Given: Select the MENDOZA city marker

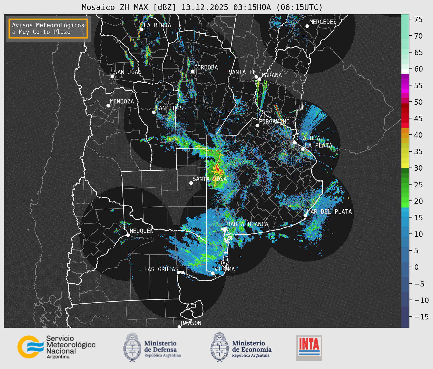Looking at the screenshot, I should point(108,106).
